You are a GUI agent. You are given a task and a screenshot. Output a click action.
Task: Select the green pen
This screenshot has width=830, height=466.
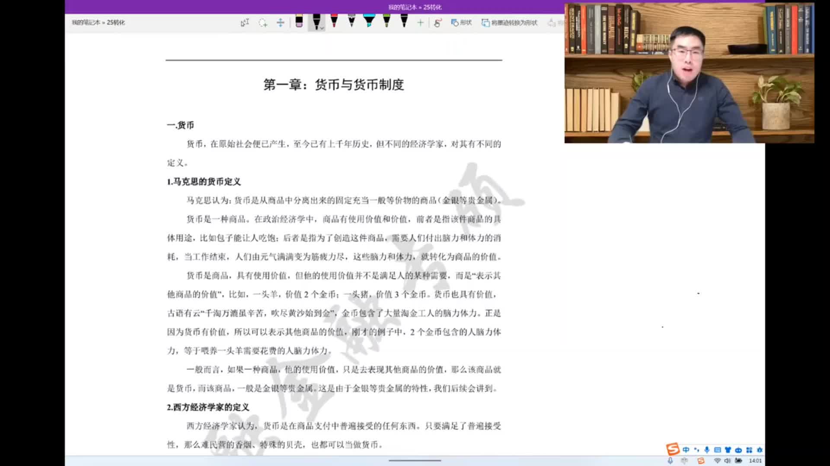point(386,21)
